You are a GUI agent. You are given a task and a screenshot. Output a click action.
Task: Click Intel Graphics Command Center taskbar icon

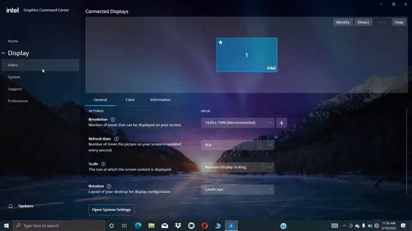pyautogui.click(x=232, y=225)
